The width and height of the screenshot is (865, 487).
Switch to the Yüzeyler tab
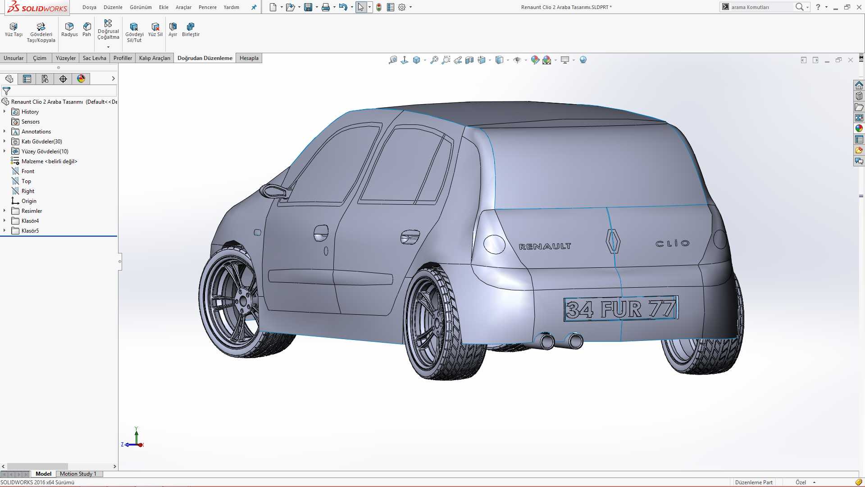tap(66, 58)
